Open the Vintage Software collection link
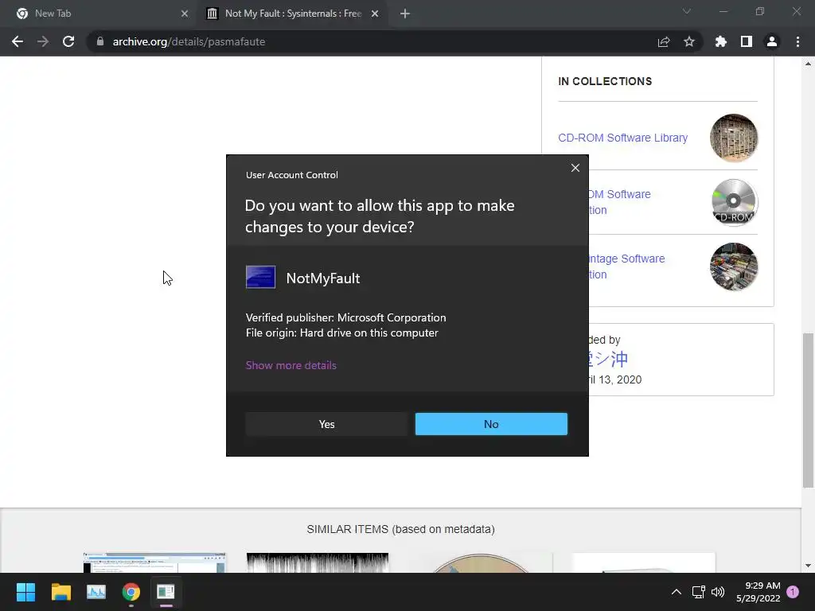The image size is (815, 611). tap(626, 266)
